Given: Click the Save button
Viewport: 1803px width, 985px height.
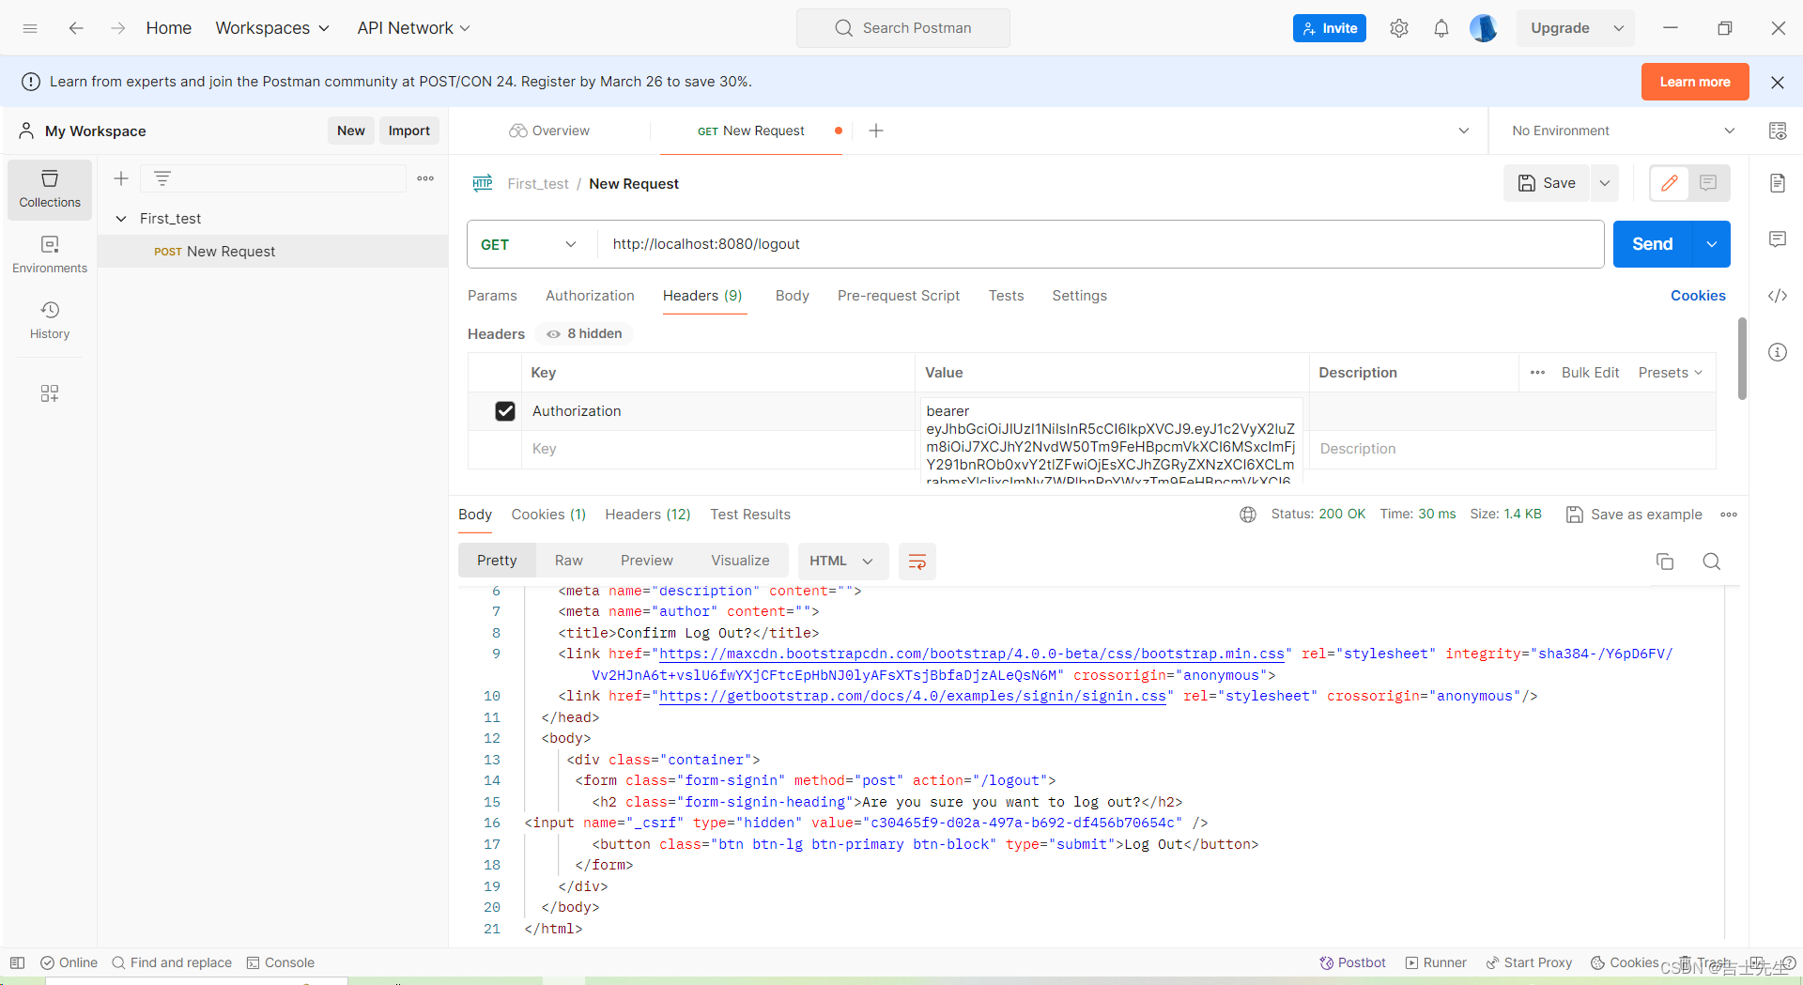Looking at the screenshot, I should (1547, 183).
